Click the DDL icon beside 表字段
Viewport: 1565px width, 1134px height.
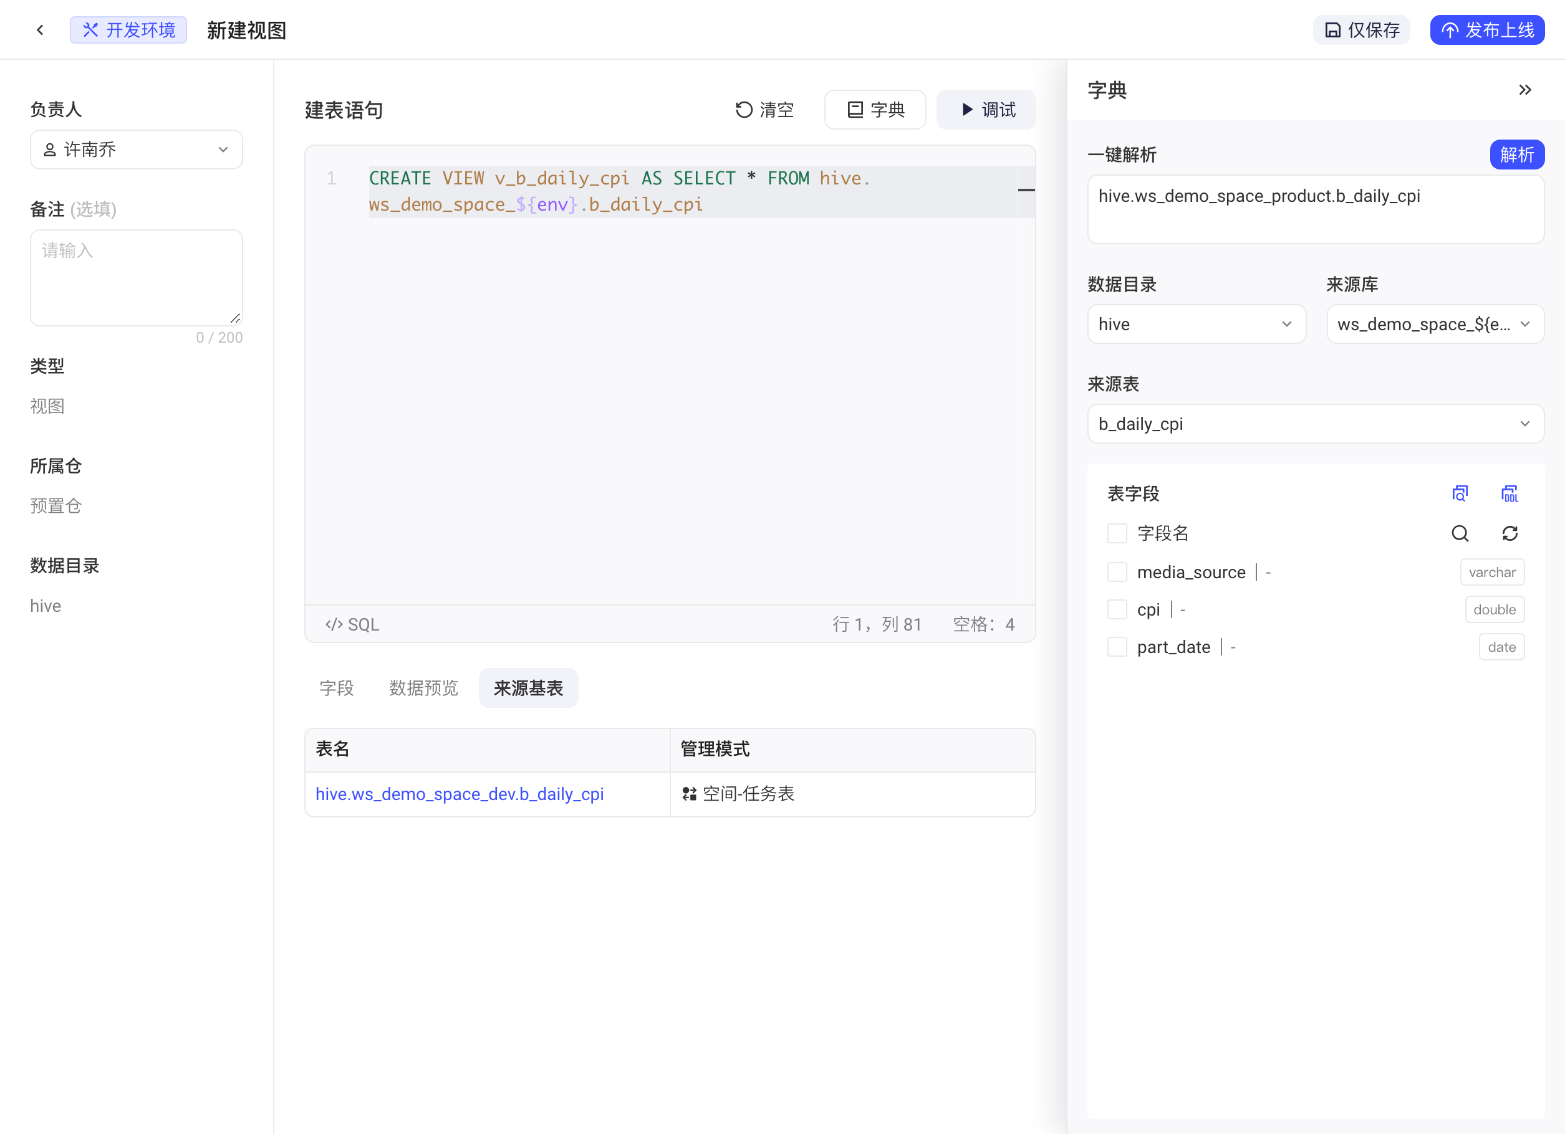[x=1510, y=493]
